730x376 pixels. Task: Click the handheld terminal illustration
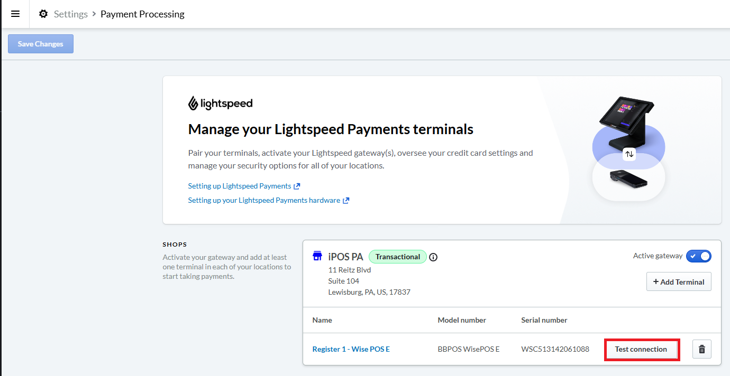click(x=628, y=178)
